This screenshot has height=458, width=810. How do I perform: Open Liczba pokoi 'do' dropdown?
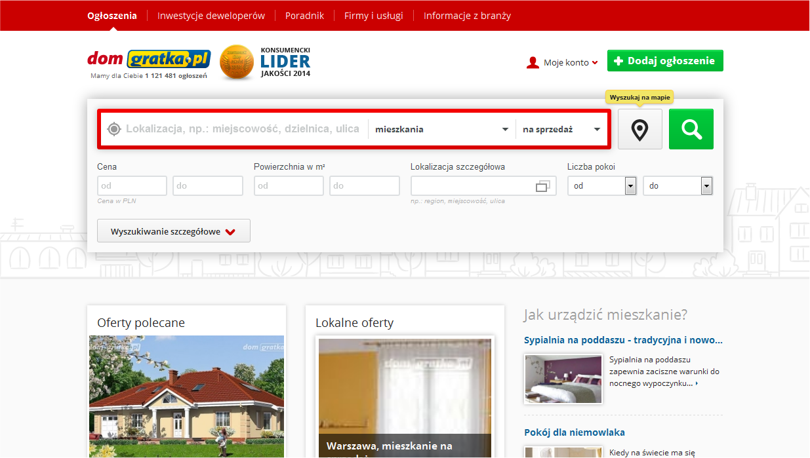click(678, 186)
